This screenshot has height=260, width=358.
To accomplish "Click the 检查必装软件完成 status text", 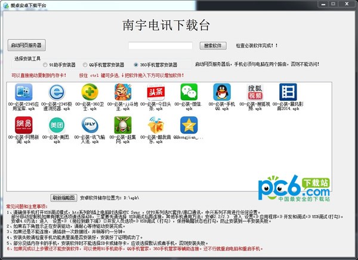I will pos(257,46).
